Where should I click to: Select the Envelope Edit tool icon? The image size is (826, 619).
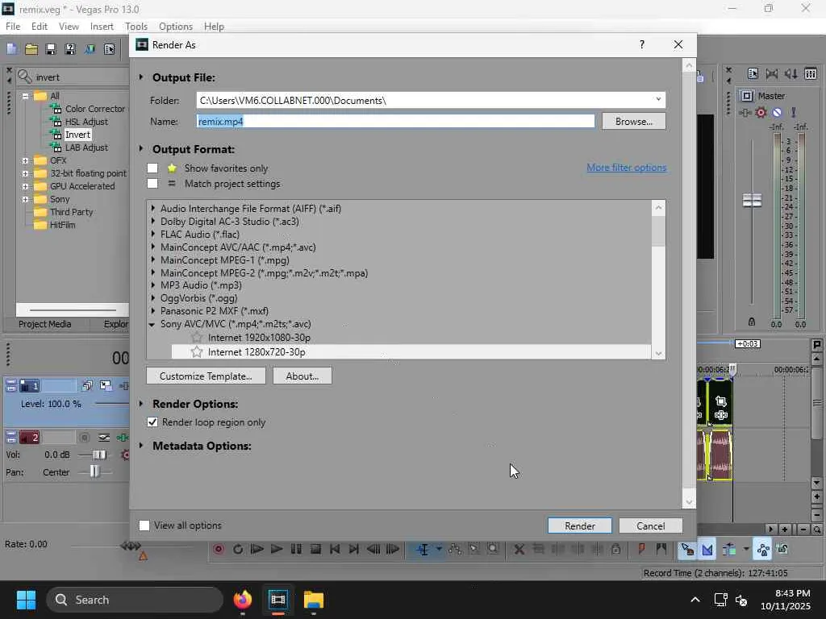[x=455, y=550]
